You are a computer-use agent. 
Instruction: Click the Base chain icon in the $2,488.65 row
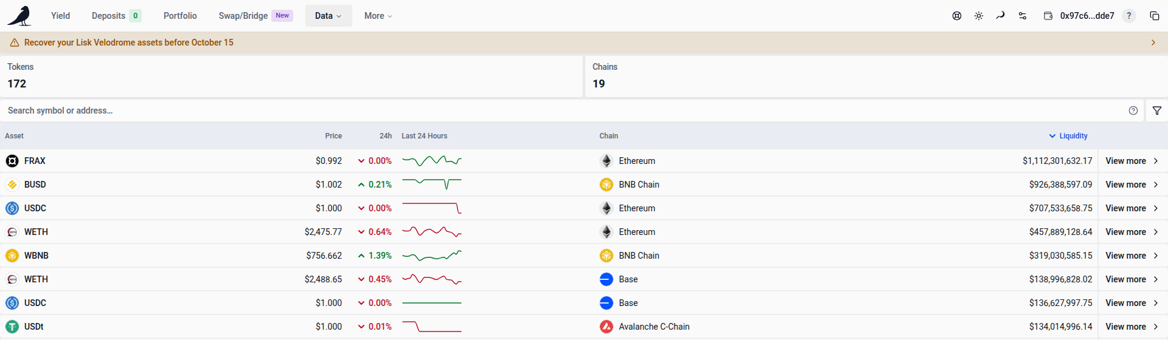(607, 279)
